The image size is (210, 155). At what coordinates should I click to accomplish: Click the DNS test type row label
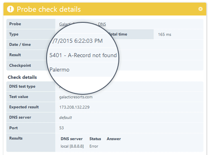(22, 87)
